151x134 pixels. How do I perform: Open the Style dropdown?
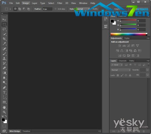(x=83, y=9)
